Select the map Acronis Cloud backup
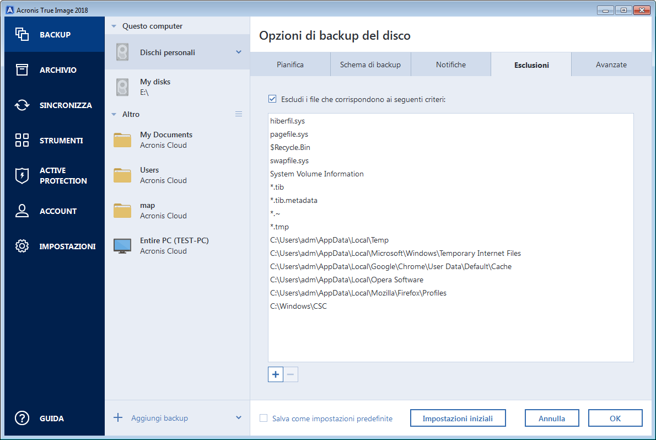This screenshot has height=440, width=656. [178, 210]
